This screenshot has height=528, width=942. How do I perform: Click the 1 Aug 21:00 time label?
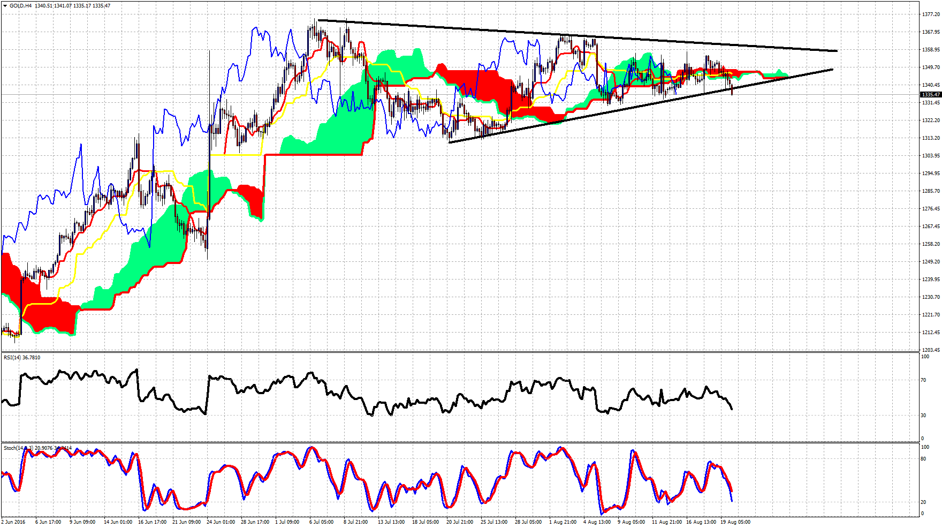point(563,522)
